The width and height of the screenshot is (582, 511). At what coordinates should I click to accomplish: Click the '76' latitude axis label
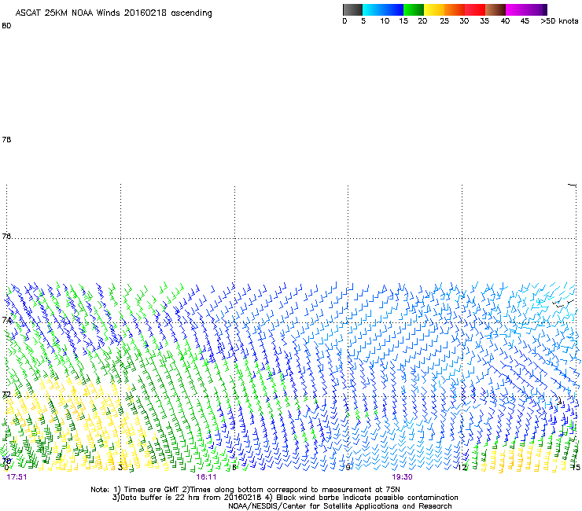(6, 236)
